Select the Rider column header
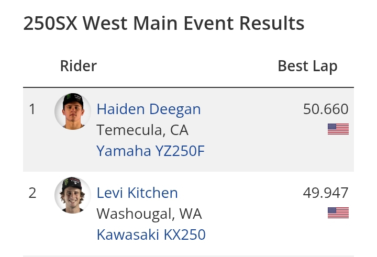The image size is (377, 257). pos(79,66)
